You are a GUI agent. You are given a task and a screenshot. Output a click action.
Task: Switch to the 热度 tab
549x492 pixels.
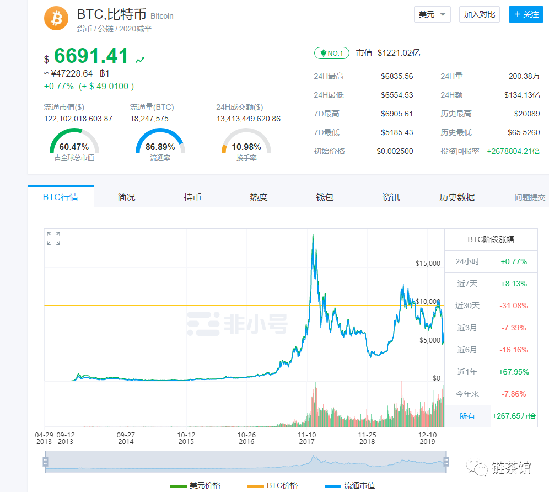259,197
